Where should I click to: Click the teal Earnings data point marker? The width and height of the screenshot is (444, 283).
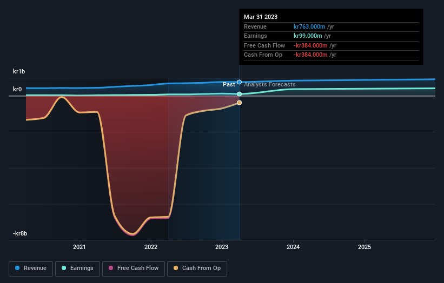[239, 94]
